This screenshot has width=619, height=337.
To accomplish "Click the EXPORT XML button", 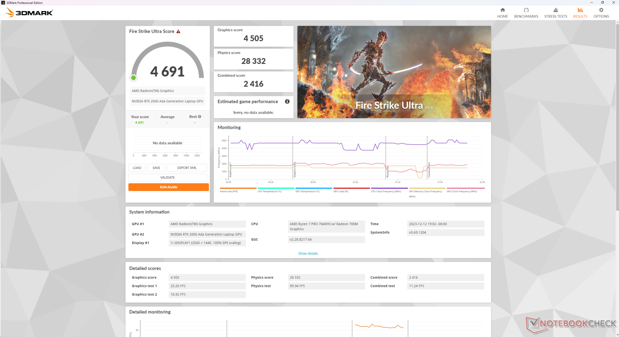I will 187,168.
